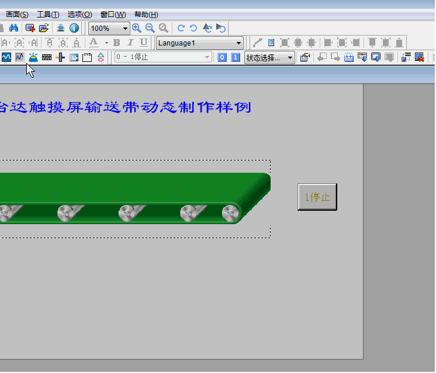This screenshot has height=373, width=436.
Task: Click the triangle and diamond shapes icon
Action: [x=101, y=57]
